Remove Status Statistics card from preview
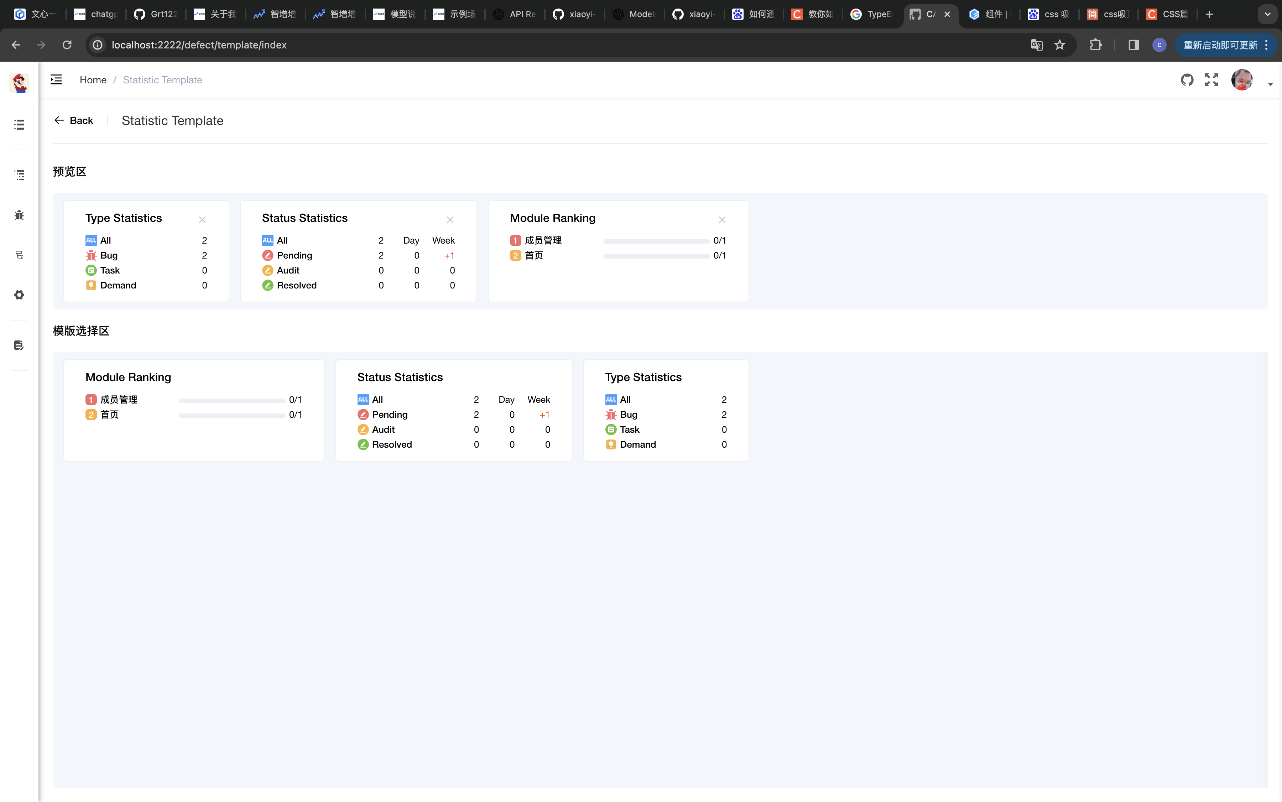This screenshot has height=802, width=1282. pos(450,220)
